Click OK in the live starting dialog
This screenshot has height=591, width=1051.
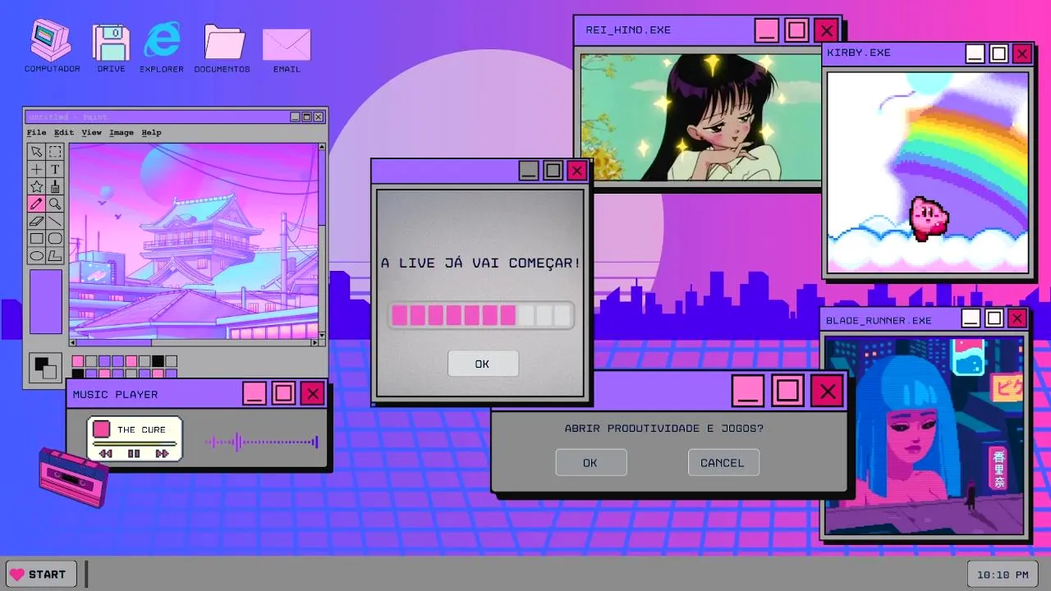pyautogui.click(x=483, y=364)
